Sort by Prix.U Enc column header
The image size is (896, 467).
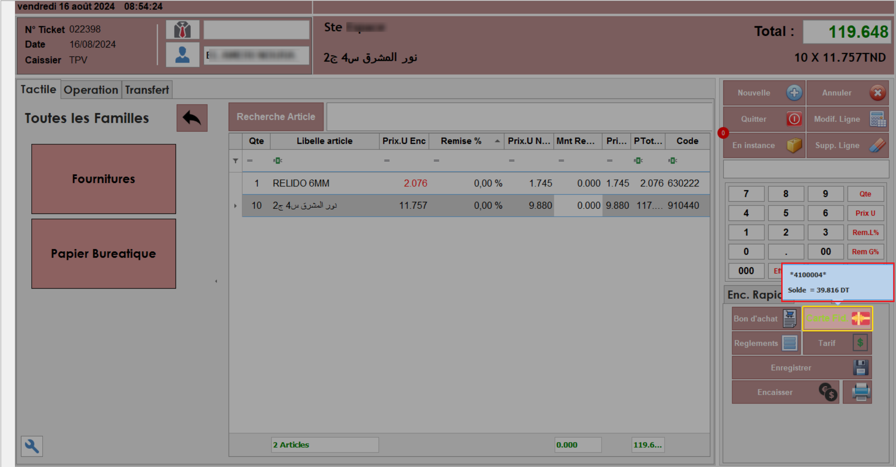[404, 141]
